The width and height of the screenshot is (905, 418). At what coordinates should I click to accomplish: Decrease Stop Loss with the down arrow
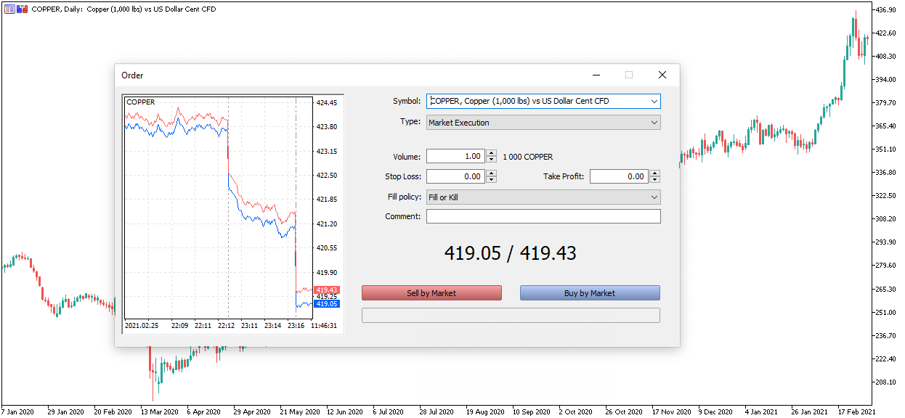click(x=492, y=180)
